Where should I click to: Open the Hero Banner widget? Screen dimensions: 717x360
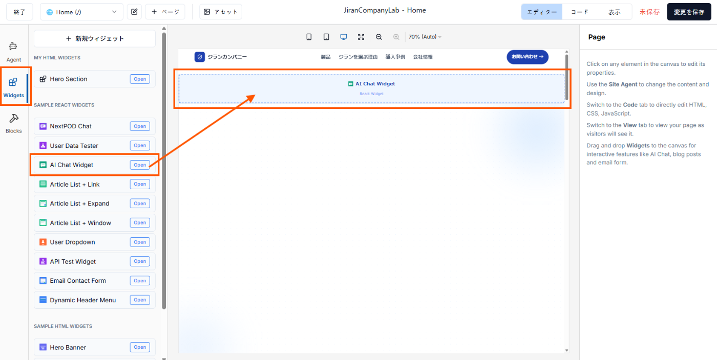(140, 347)
